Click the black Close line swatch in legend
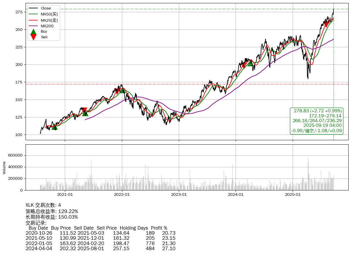 [34, 8]
